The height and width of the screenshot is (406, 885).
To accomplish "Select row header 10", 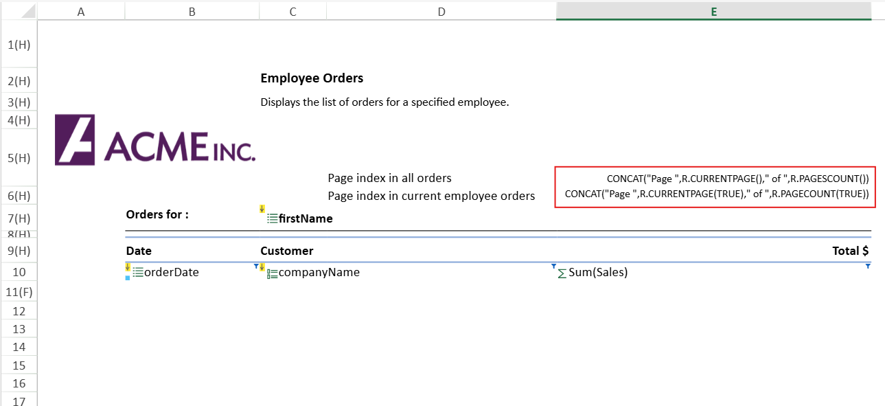I will tap(19, 273).
